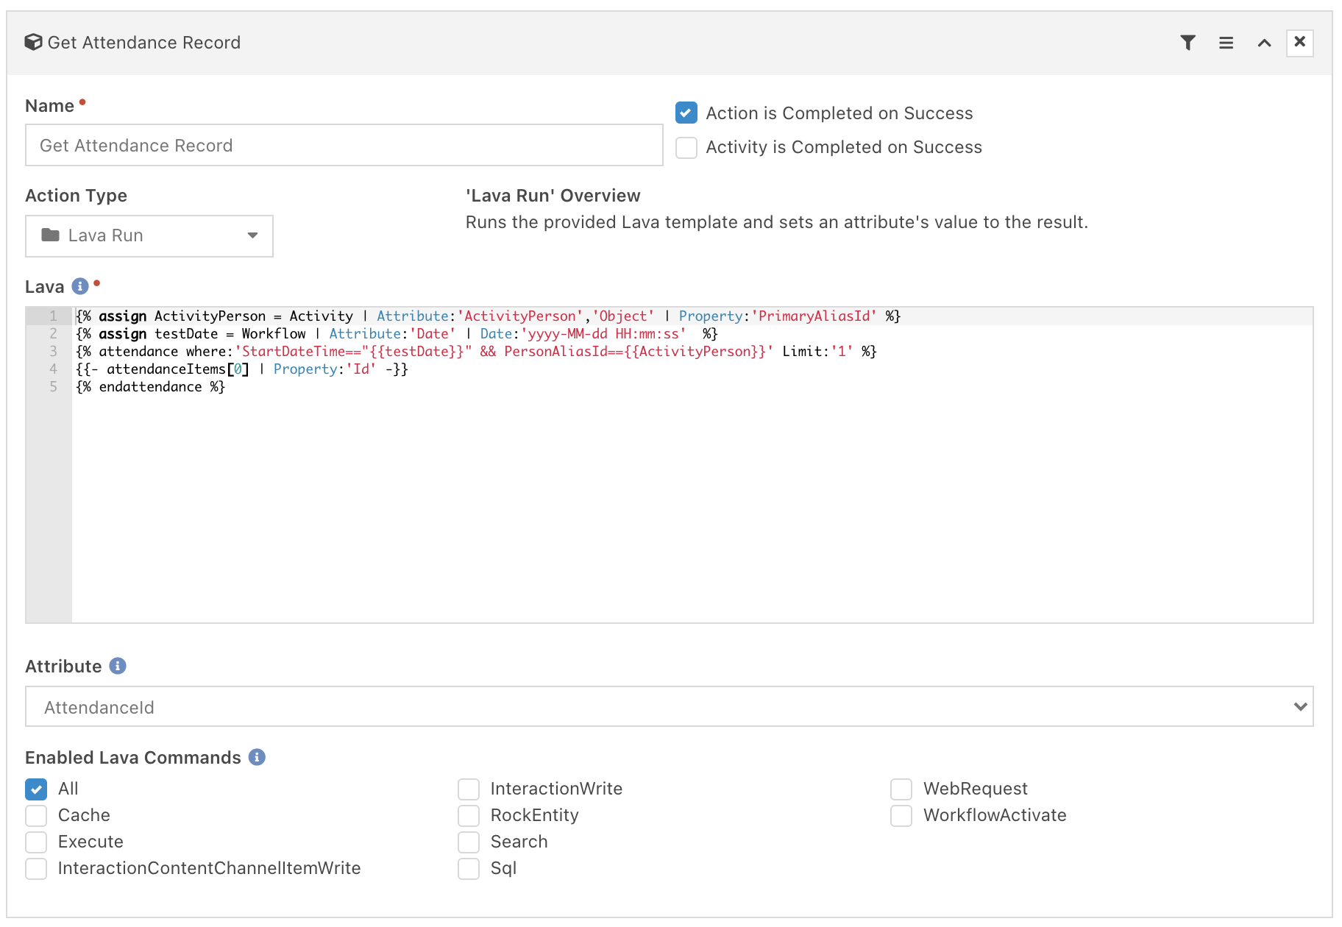Click the testDate assign line in editor
The width and height of the screenshot is (1342, 927).
(397, 334)
